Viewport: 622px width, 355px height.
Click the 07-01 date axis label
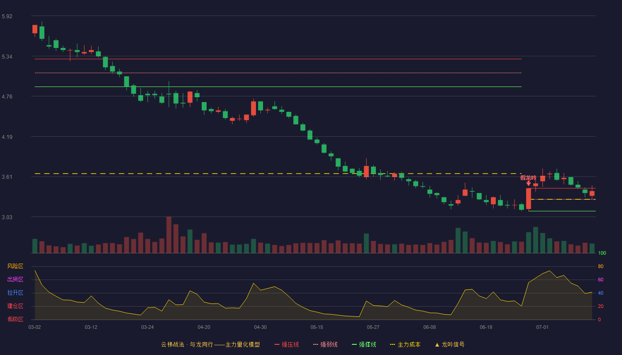[x=542, y=327]
